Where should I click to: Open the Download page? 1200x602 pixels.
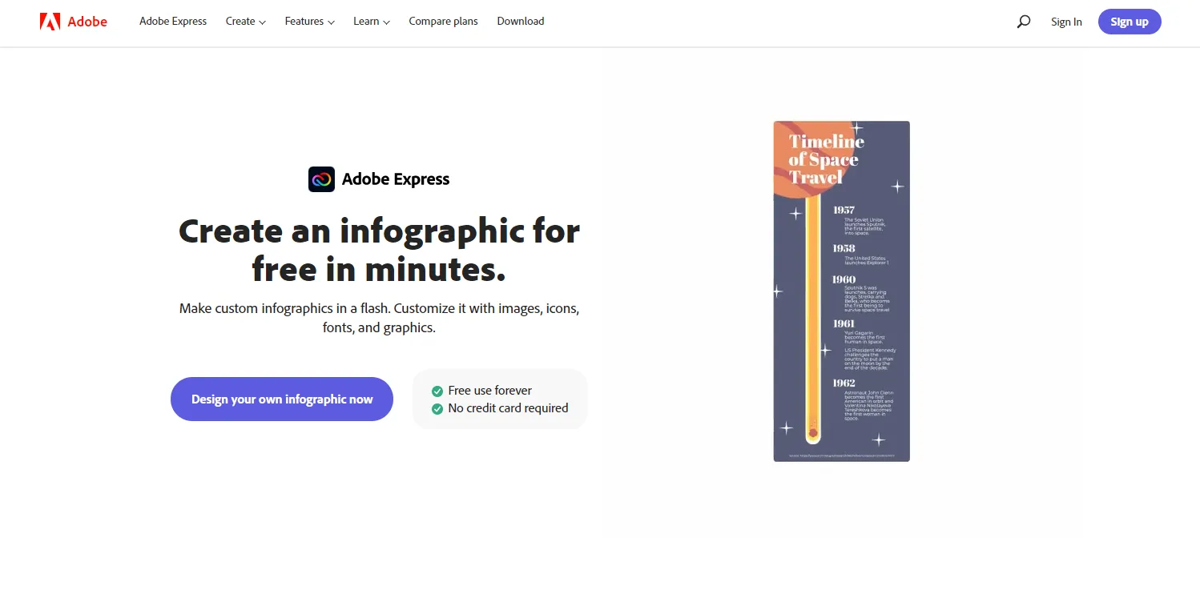[521, 22]
